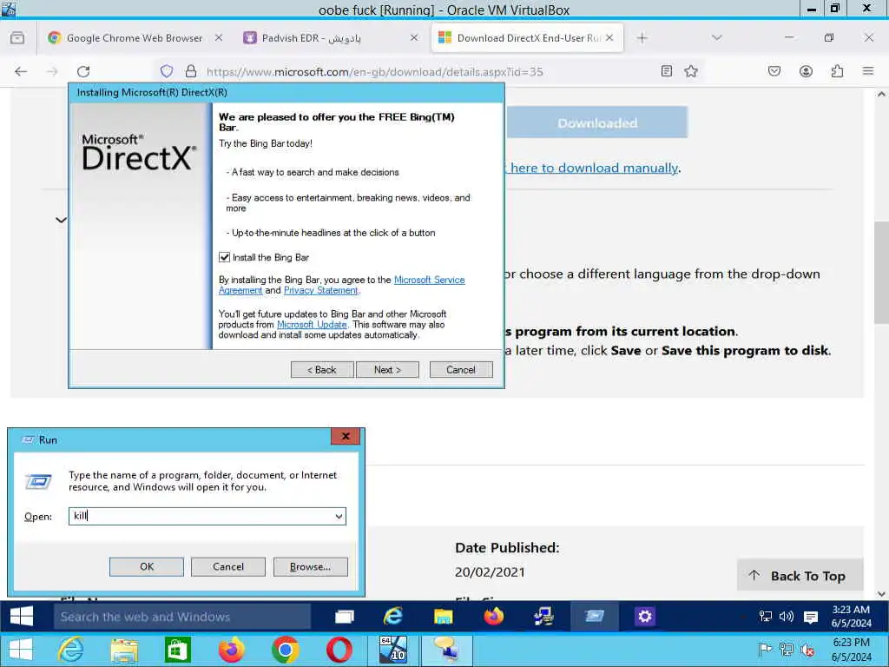Open the extensions puzzle icon

838,71
